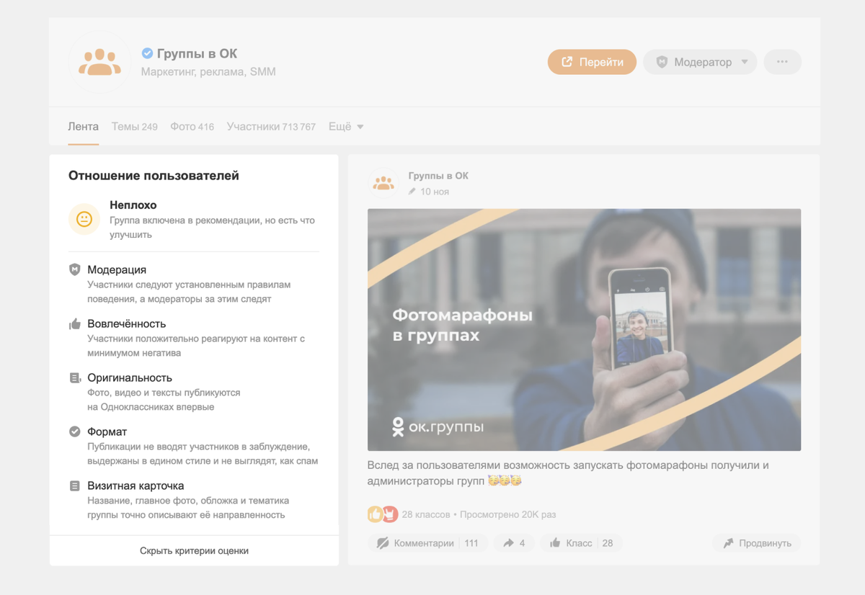Expand the Ещё menu

(x=346, y=127)
